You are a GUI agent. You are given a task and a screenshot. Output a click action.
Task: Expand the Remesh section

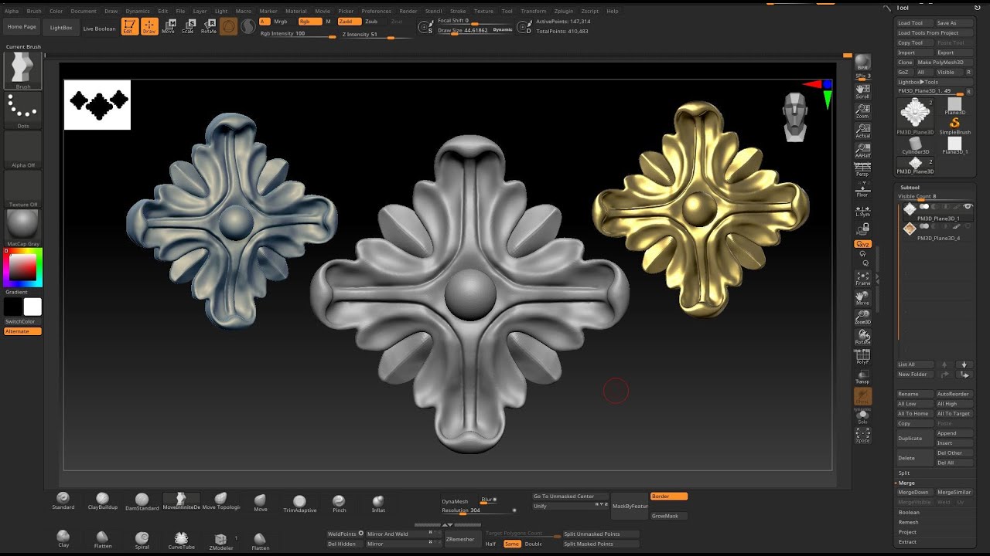[x=908, y=522]
